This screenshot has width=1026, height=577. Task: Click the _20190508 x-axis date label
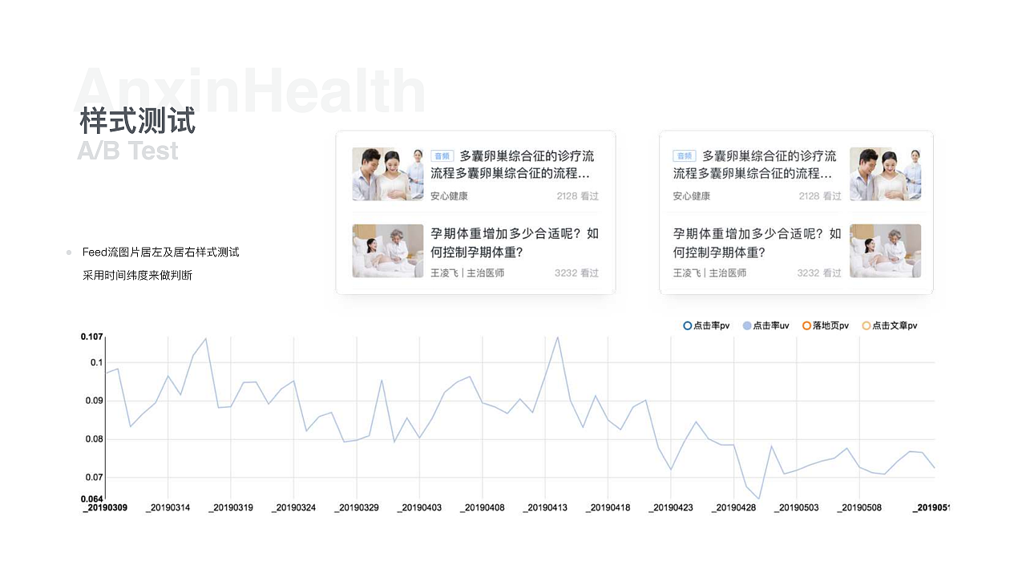click(x=860, y=507)
